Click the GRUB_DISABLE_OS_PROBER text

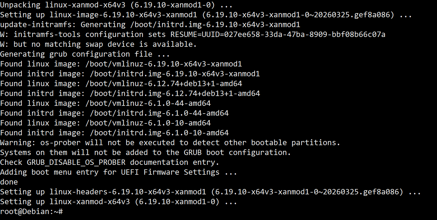(76, 162)
